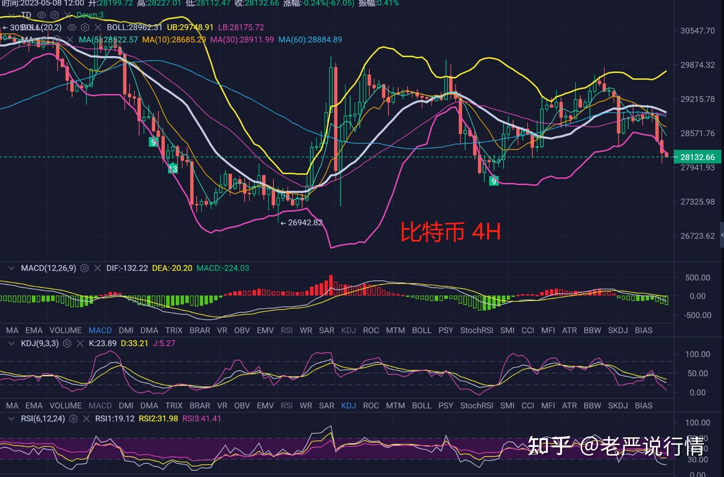The height and width of the screenshot is (477, 724).
Task: Click the MA(60):28884.89 value label
Action: click(x=310, y=40)
